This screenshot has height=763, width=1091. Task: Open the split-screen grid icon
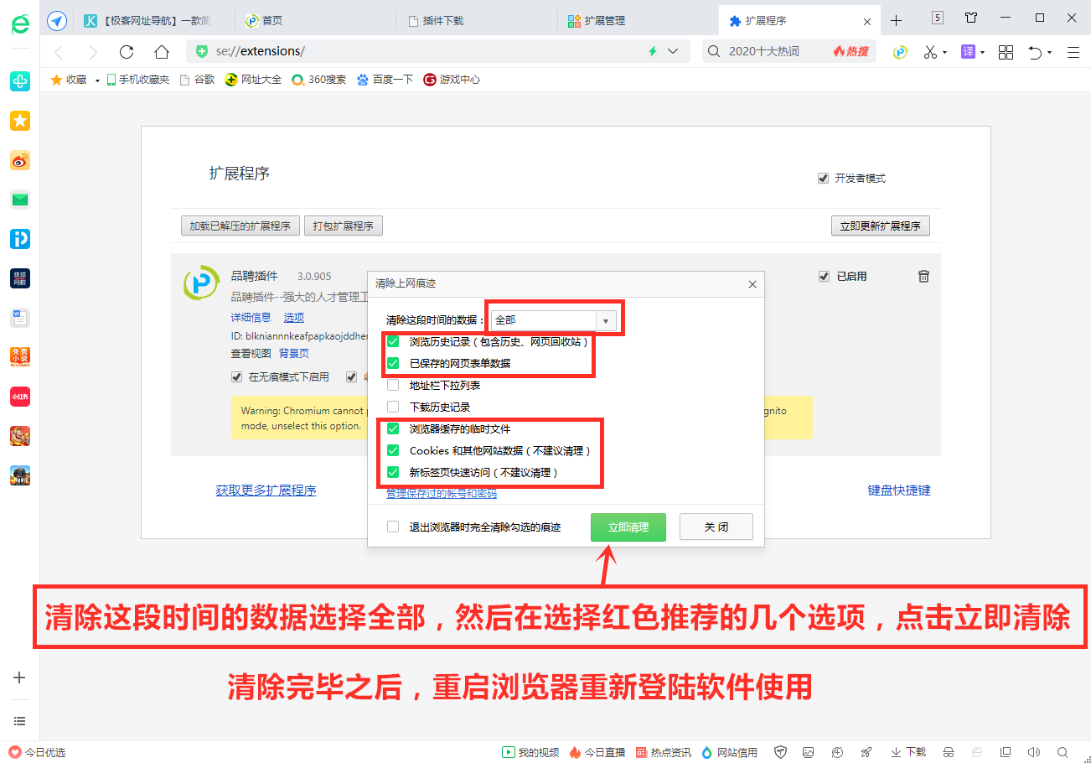[1005, 51]
